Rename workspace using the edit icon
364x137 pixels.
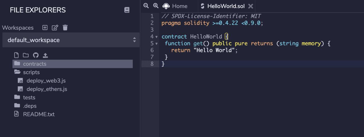tap(55, 28)
